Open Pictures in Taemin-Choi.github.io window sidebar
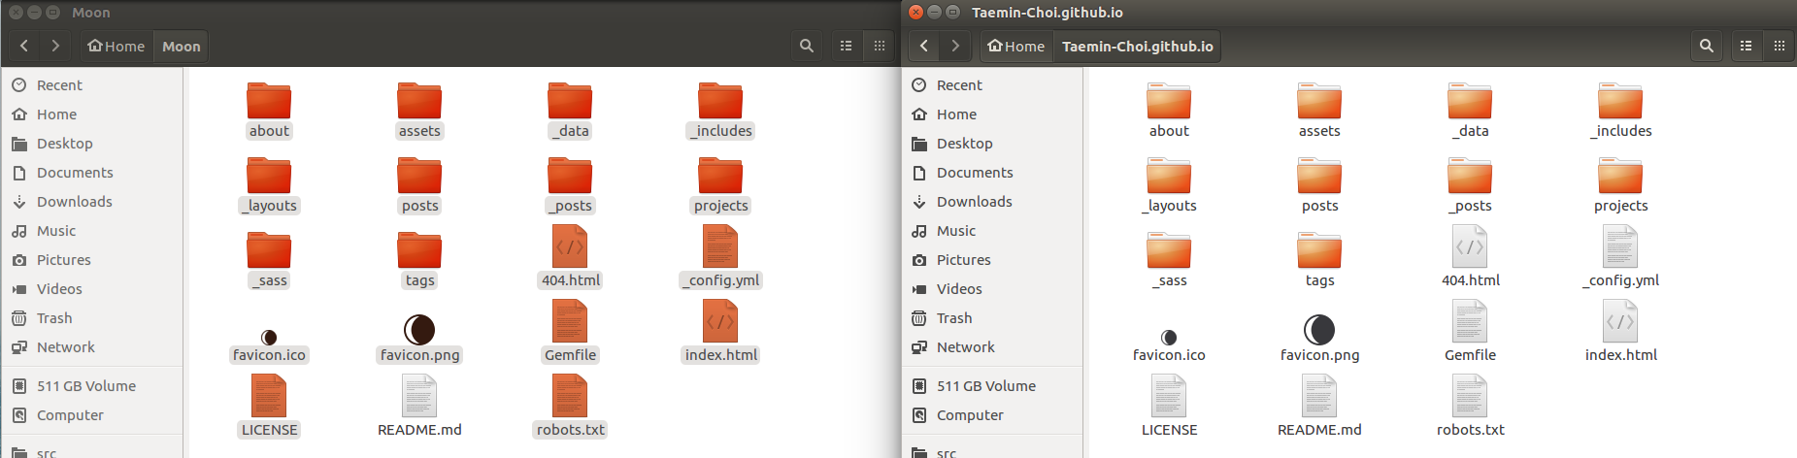Screen dimensions: 1797x458 [992, 260]
